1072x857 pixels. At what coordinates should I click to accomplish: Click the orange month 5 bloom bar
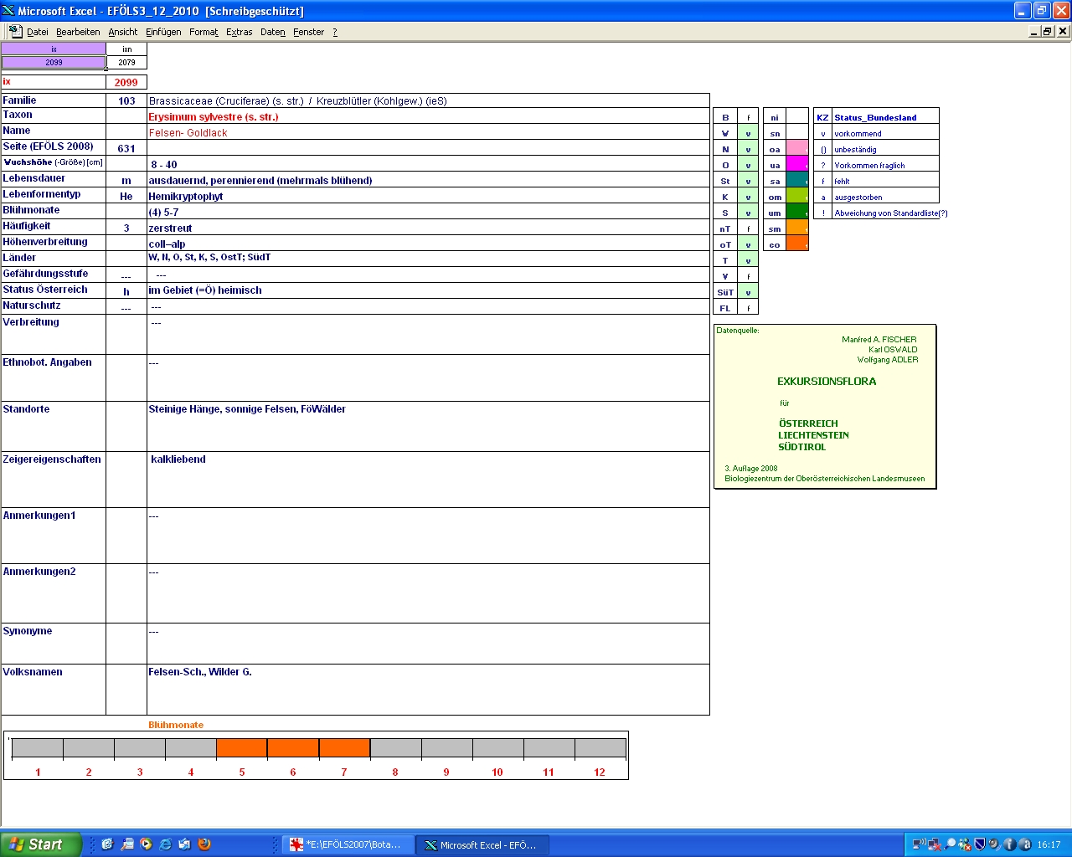[242, 748]
